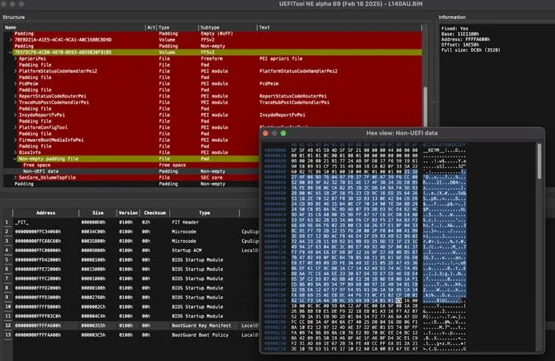Image resolution: width=555 pixels, height=361 pixels.
Task: Expand the ReportStatusCodeRouterPei node
Action: click(15, 96)
